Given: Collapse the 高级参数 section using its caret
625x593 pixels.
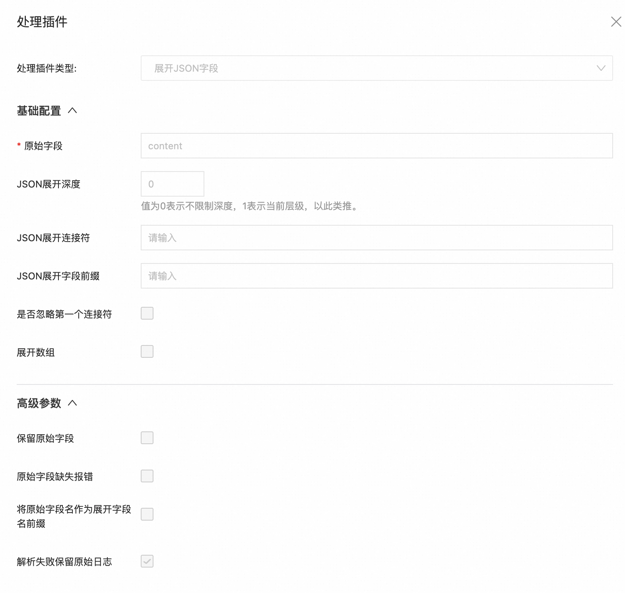Looking at the screenshot, I should (x=72, y=403).
